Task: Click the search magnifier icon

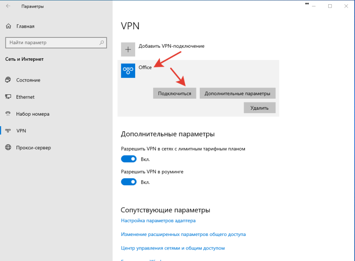Action: [102, 43]
